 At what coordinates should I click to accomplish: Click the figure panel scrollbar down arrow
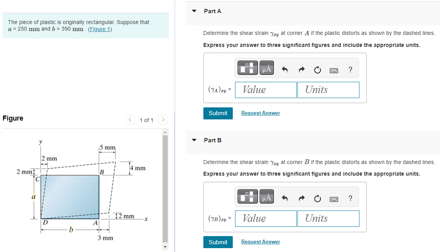click(x=165, y=247)
